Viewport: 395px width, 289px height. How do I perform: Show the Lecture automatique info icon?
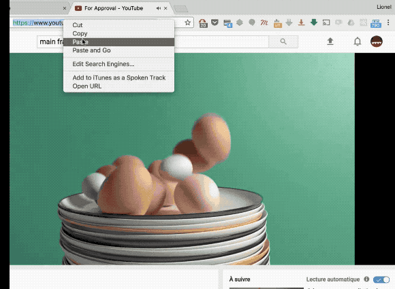tap(366, 279)
